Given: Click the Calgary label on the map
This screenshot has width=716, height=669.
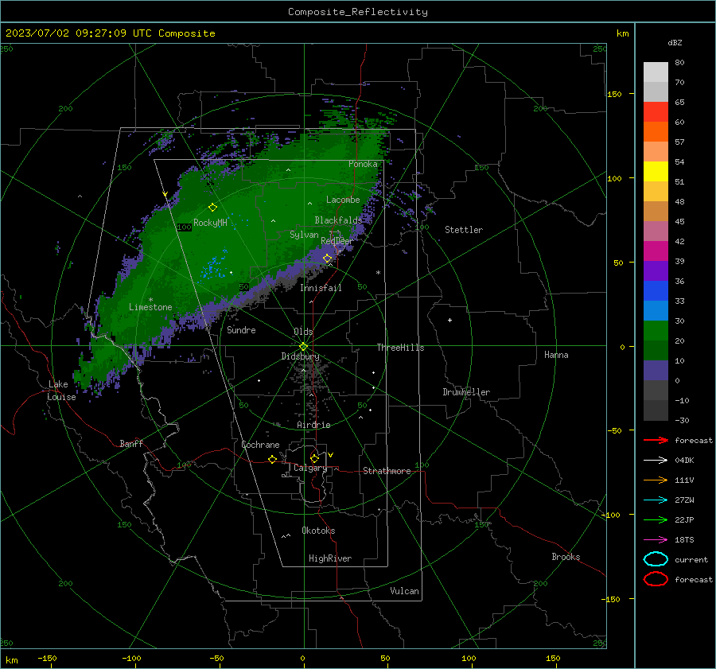Looking at the screenshot, I should tap(310, 468).
